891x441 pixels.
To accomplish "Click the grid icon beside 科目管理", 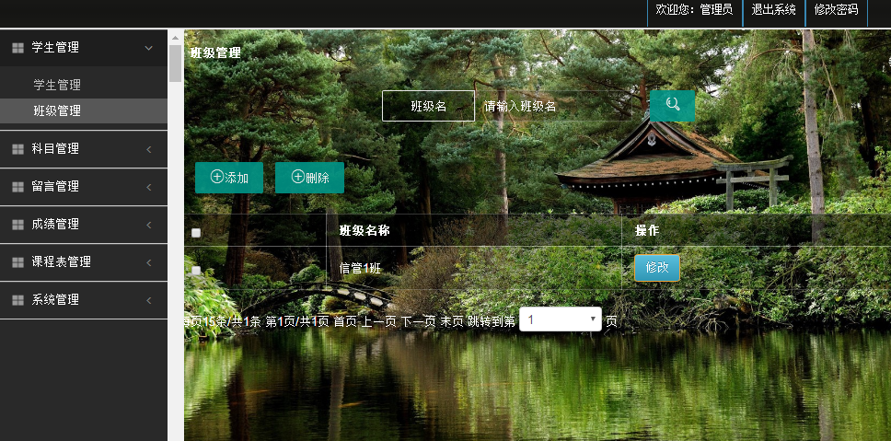I will pos(17,149).
